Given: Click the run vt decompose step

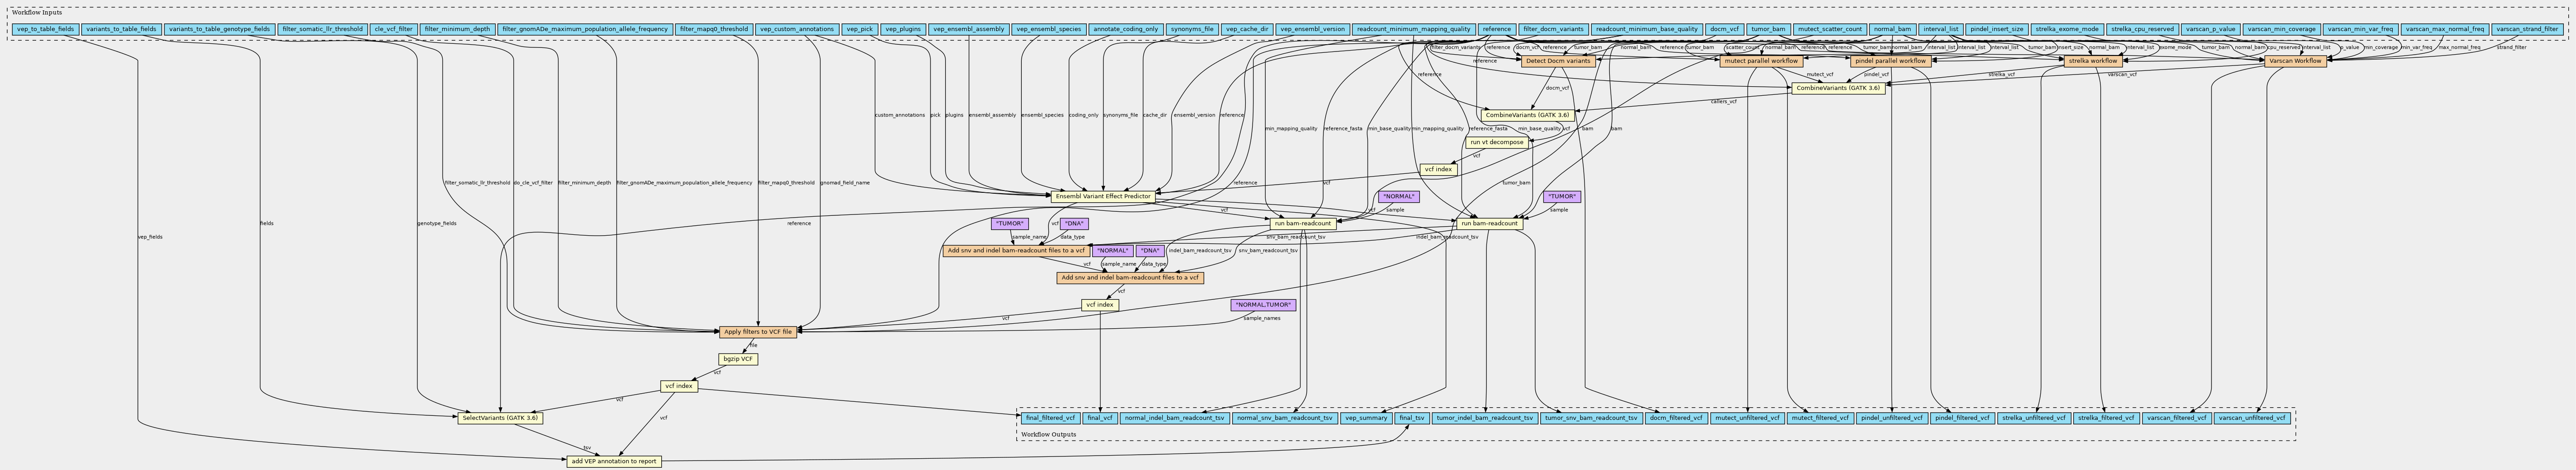Looking at the screenshot, I should click(x=1497, y=142).
